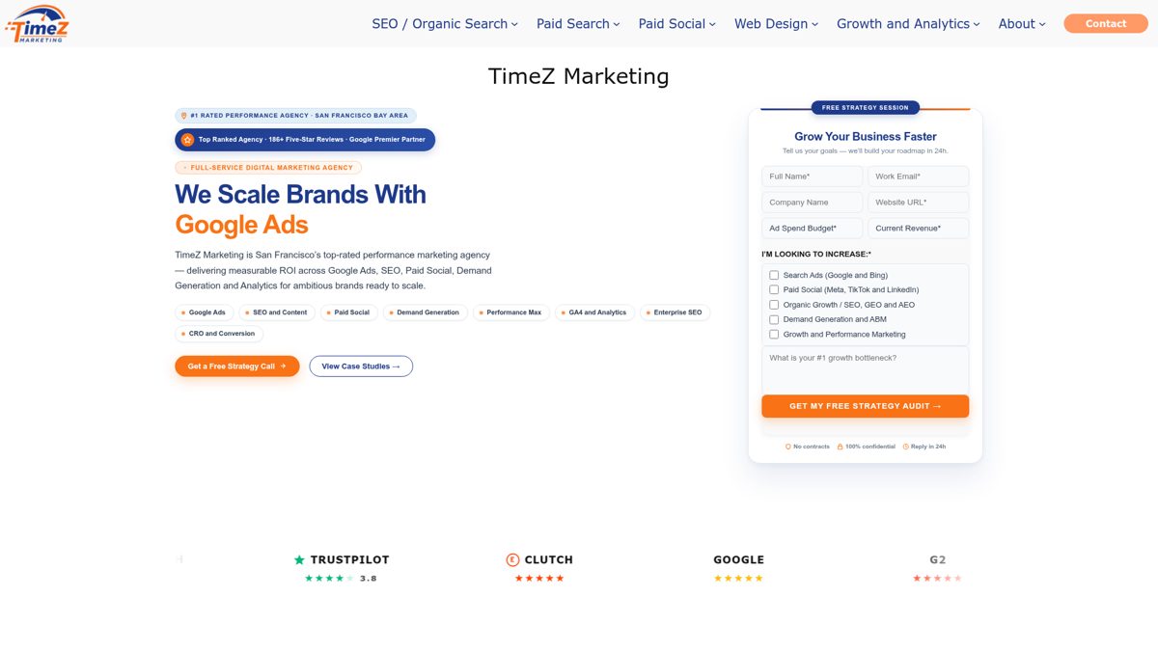This screenshot has width=1158, height=651.
Task: Click the #1 Rated Performance Agency badge
Action: (x=295, y=116)
